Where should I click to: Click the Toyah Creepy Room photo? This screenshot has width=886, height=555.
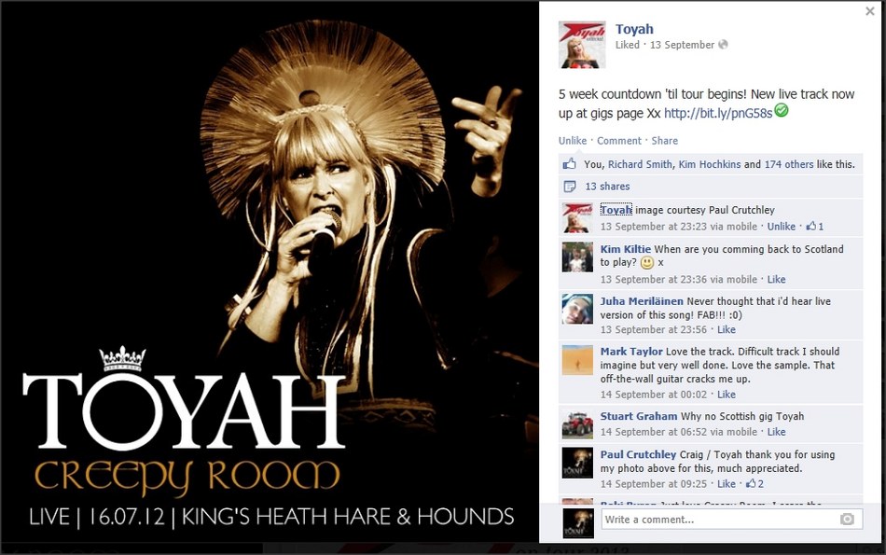(270, 271)
